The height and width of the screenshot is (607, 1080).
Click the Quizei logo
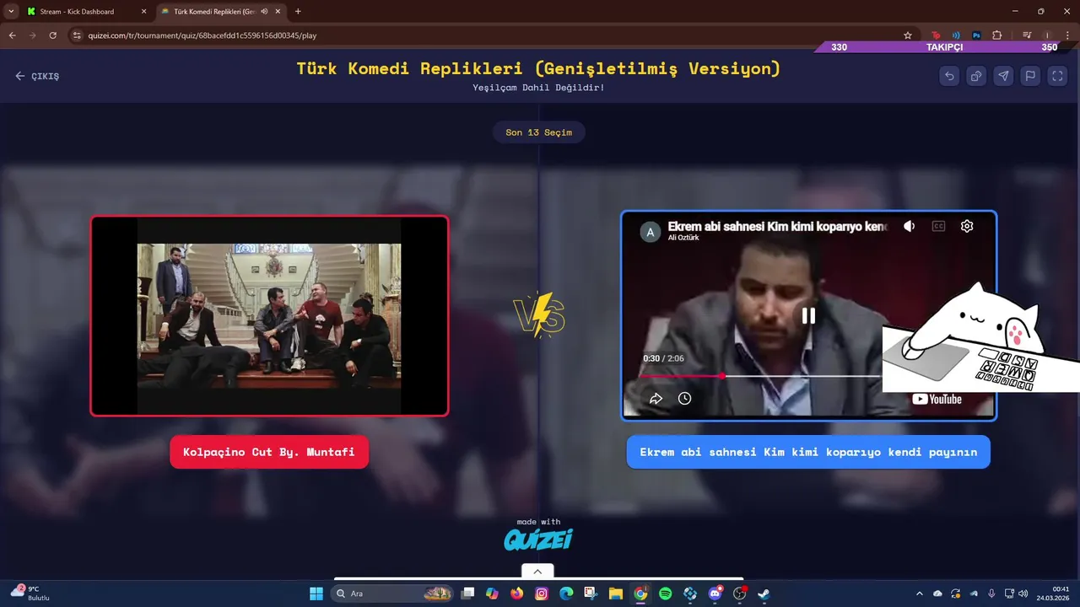538,540
